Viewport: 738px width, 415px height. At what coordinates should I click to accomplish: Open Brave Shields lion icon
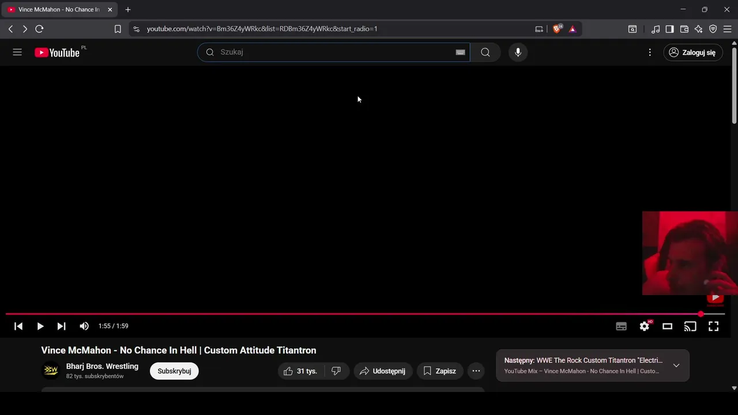point(558,29)
